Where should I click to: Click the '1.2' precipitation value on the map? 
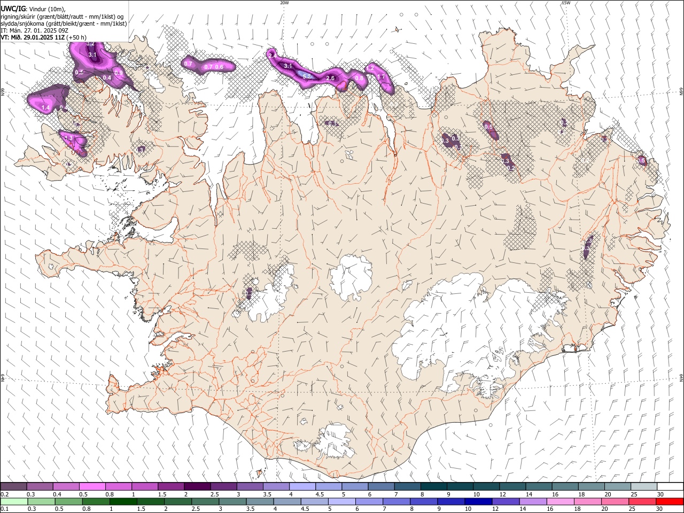(x=370, y=68)
